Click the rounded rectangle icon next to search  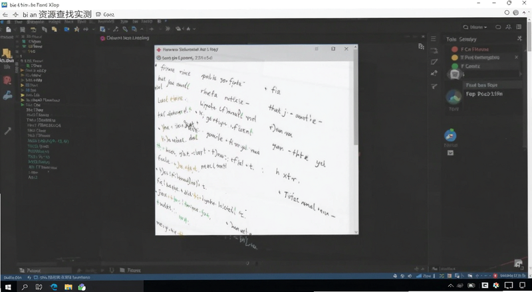[498, 27]
